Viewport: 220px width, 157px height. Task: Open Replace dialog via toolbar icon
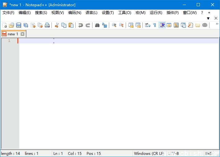[x=105, y=25]
